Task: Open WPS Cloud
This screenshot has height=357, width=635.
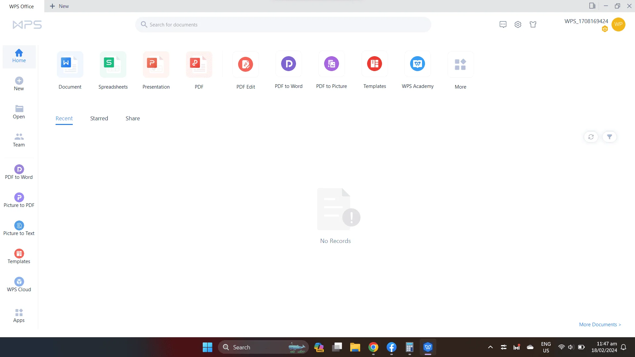Action: 19,285
